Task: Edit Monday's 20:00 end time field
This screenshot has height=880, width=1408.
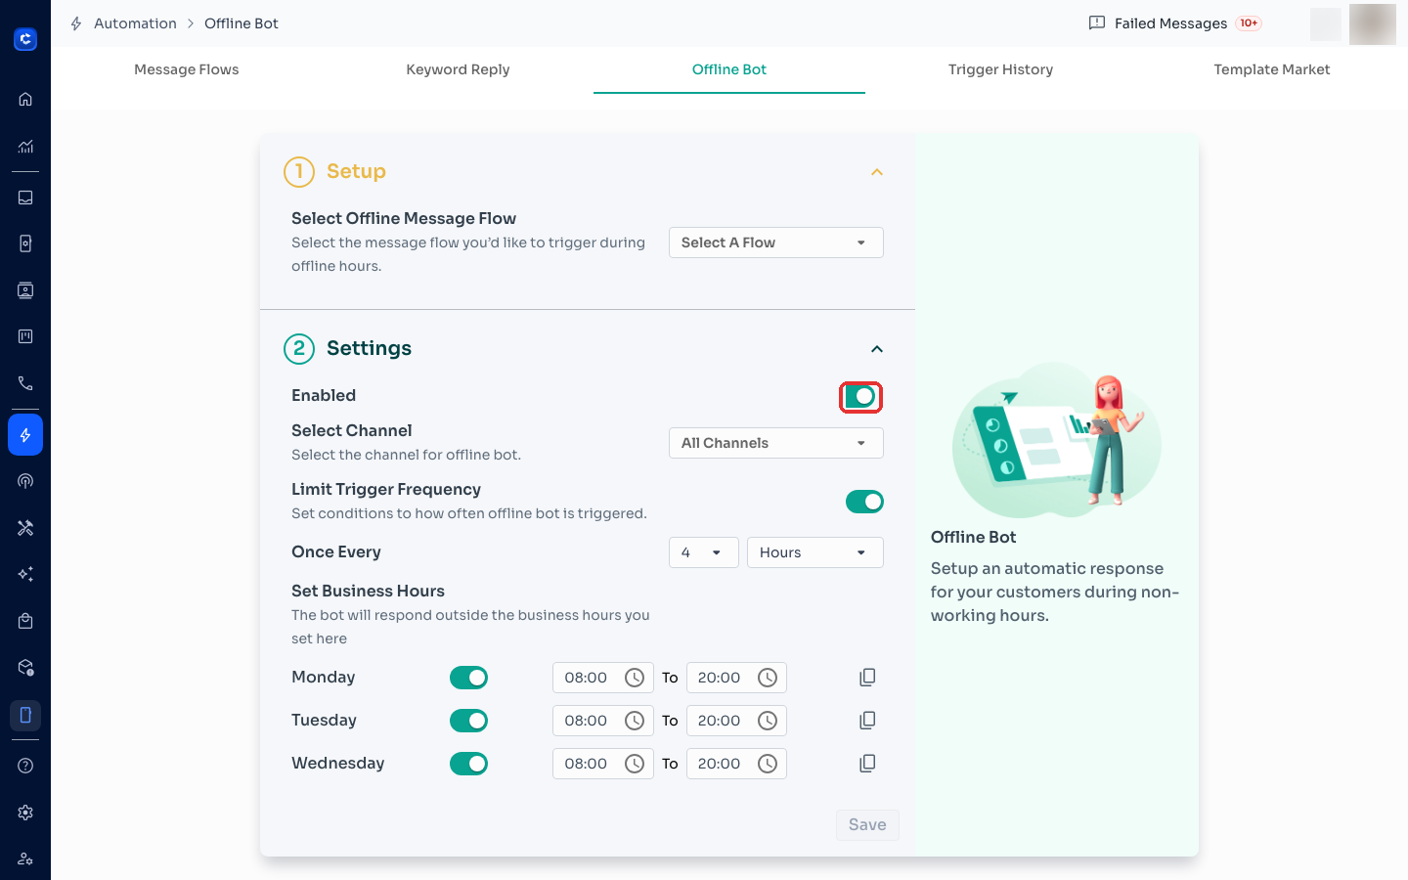Action: point(736,678)
